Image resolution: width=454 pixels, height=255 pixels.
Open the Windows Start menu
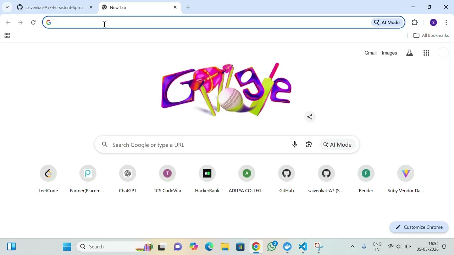point(67,246)
